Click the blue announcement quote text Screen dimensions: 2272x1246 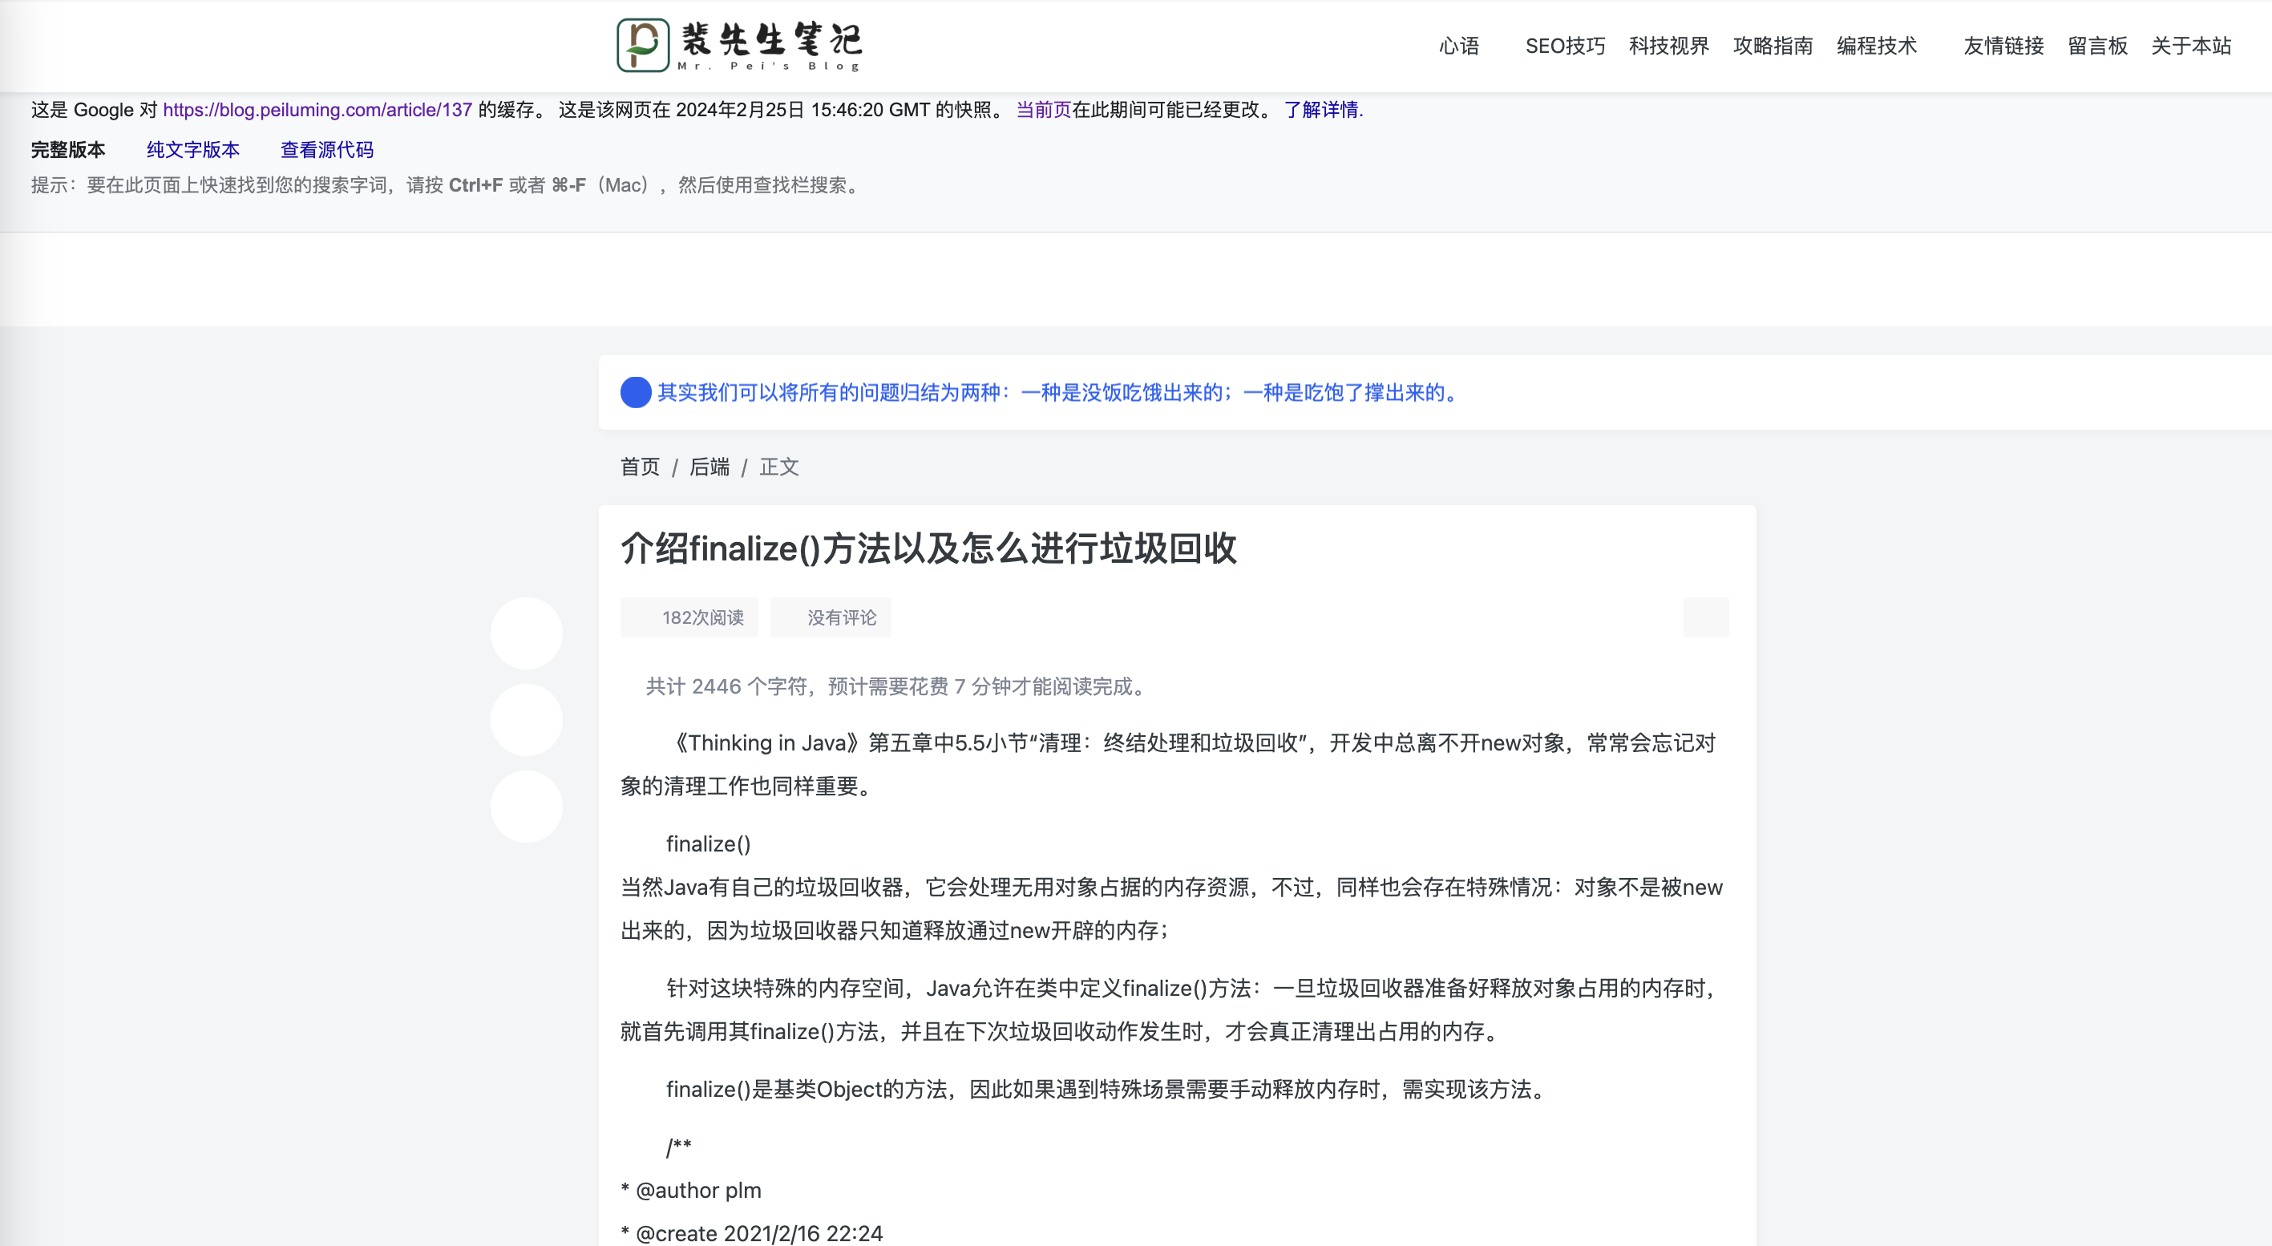(x=1058, y=392)
